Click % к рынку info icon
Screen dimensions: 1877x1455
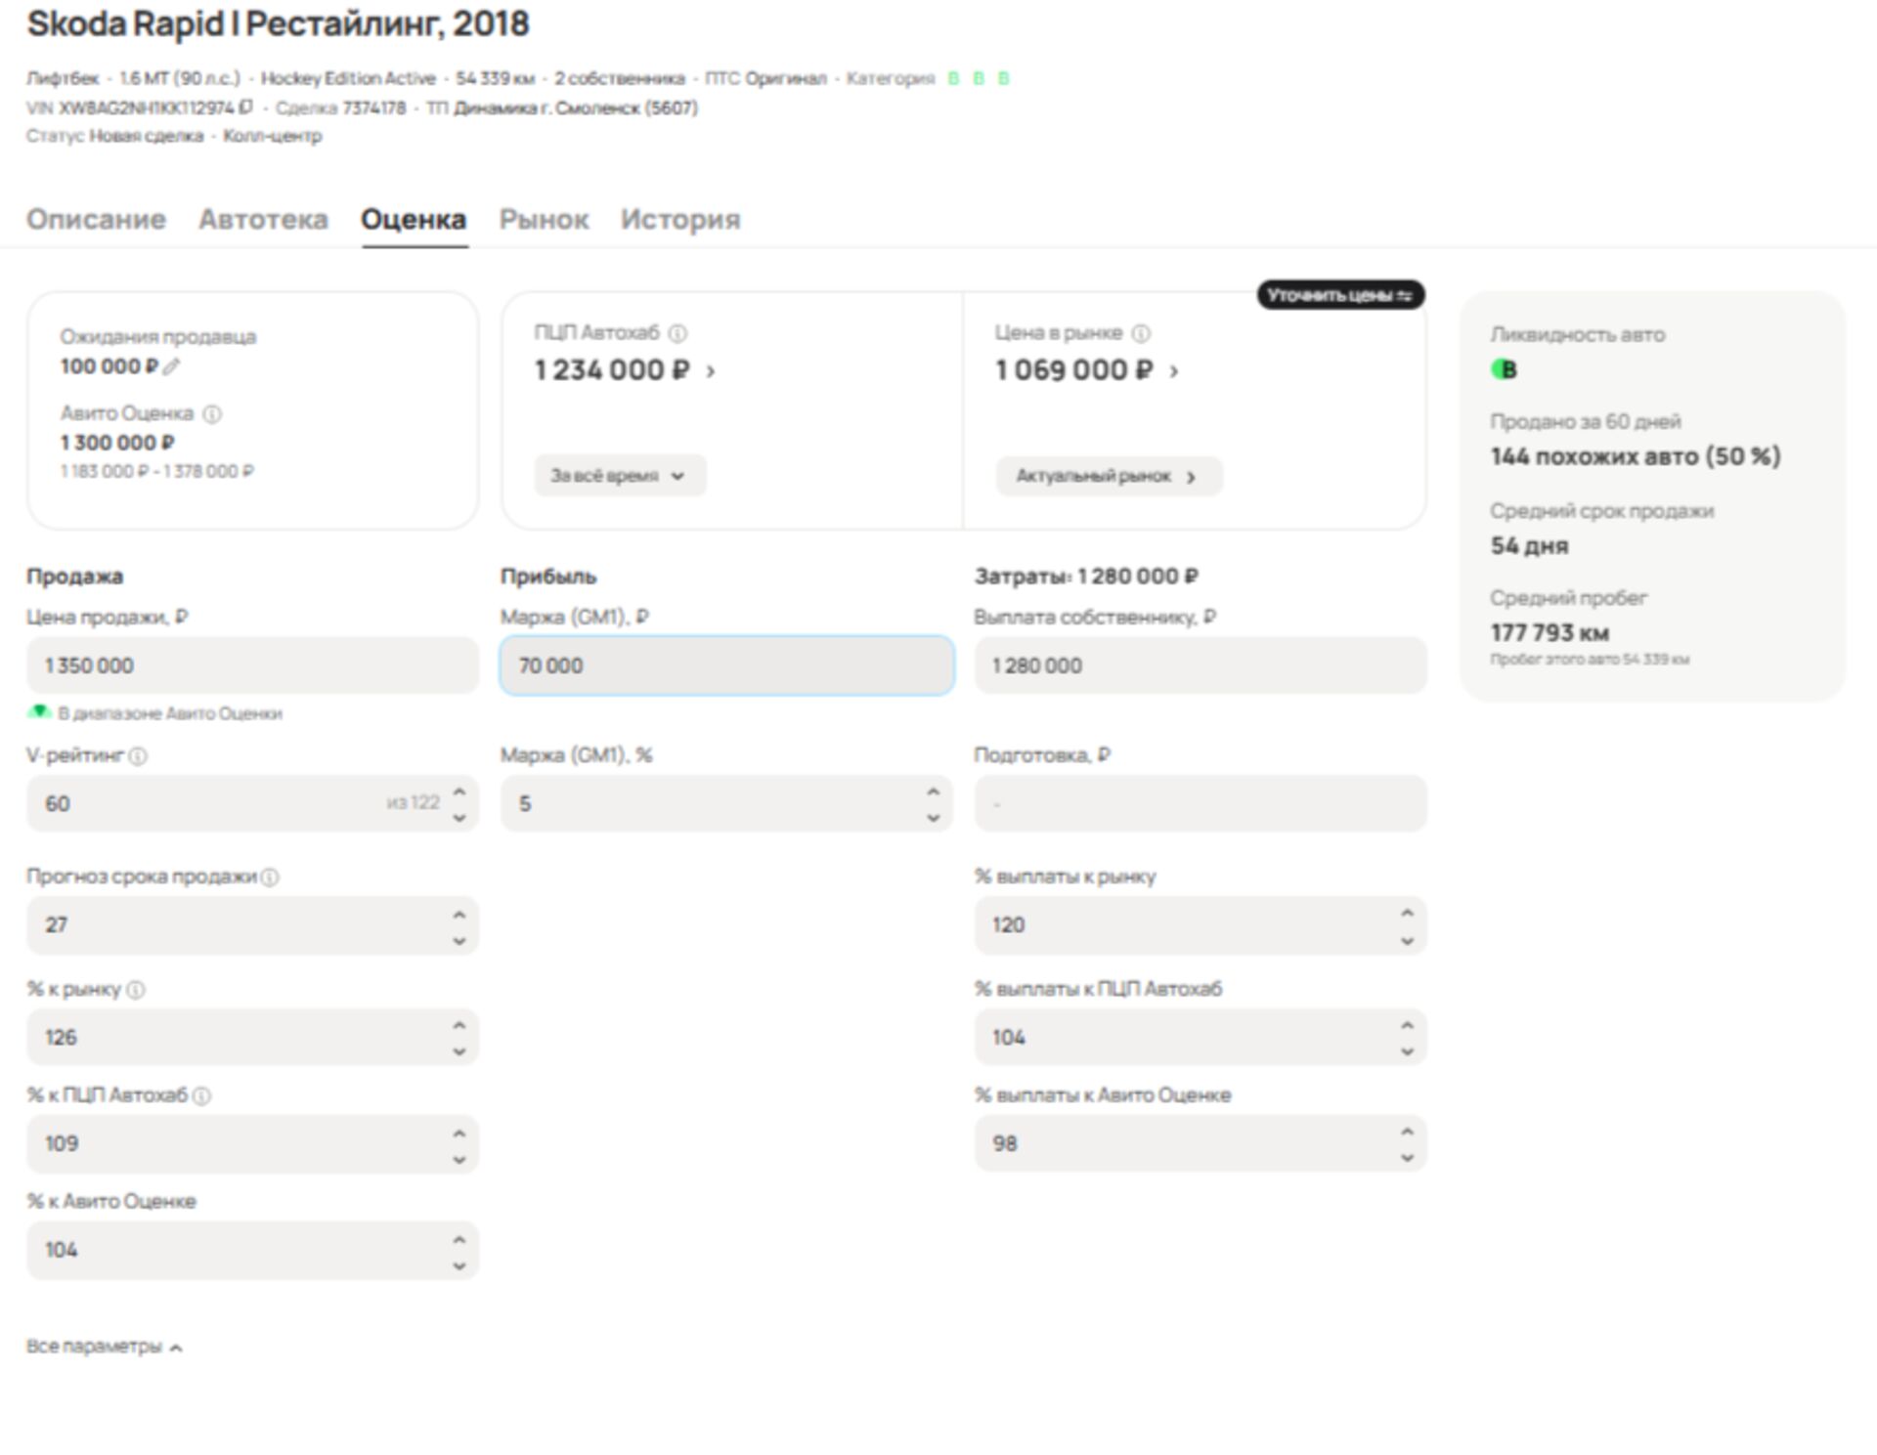click(136, 990)
